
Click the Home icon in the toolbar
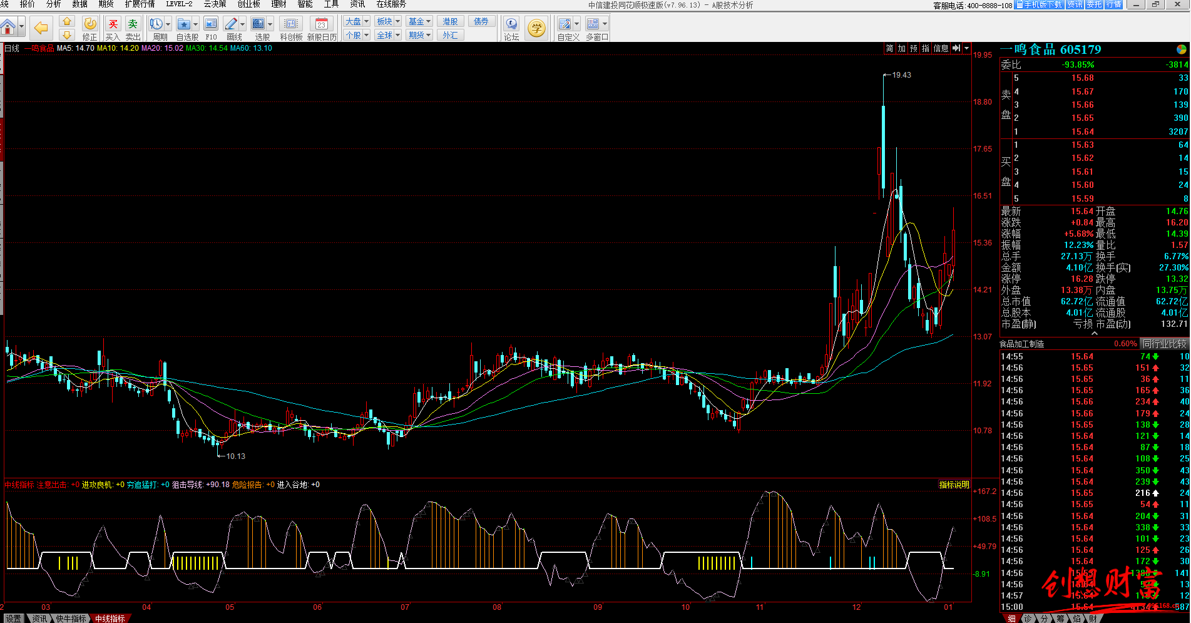(x=8, y=28)
